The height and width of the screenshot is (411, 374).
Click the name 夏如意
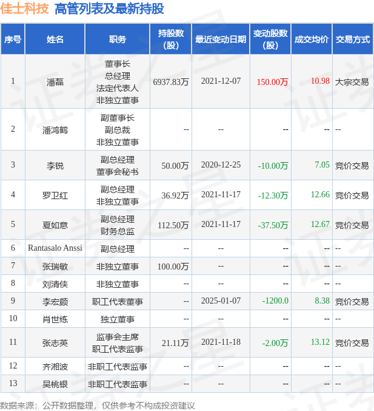pos(55,225)
